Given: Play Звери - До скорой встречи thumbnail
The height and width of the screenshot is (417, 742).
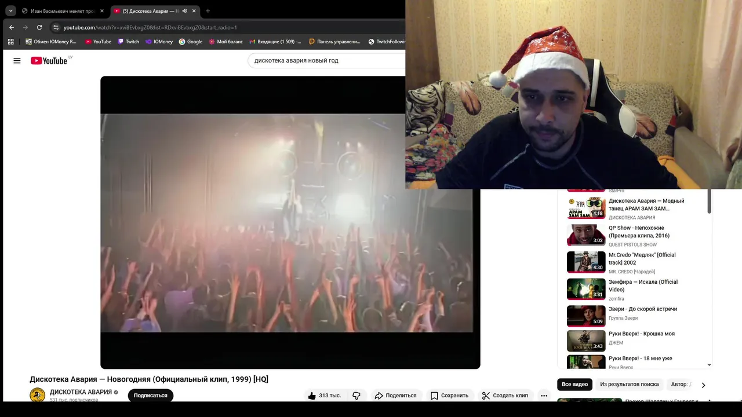Looking at the screenshot, I should tap(586, 316).
